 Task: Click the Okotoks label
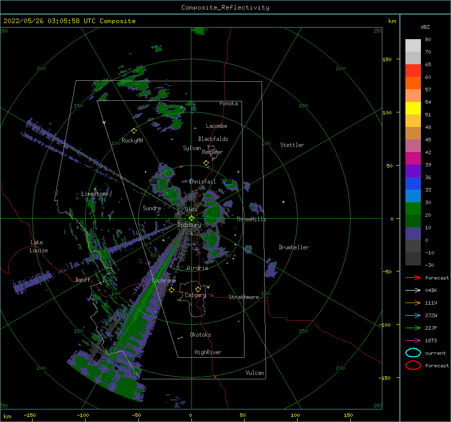[200, 335]
